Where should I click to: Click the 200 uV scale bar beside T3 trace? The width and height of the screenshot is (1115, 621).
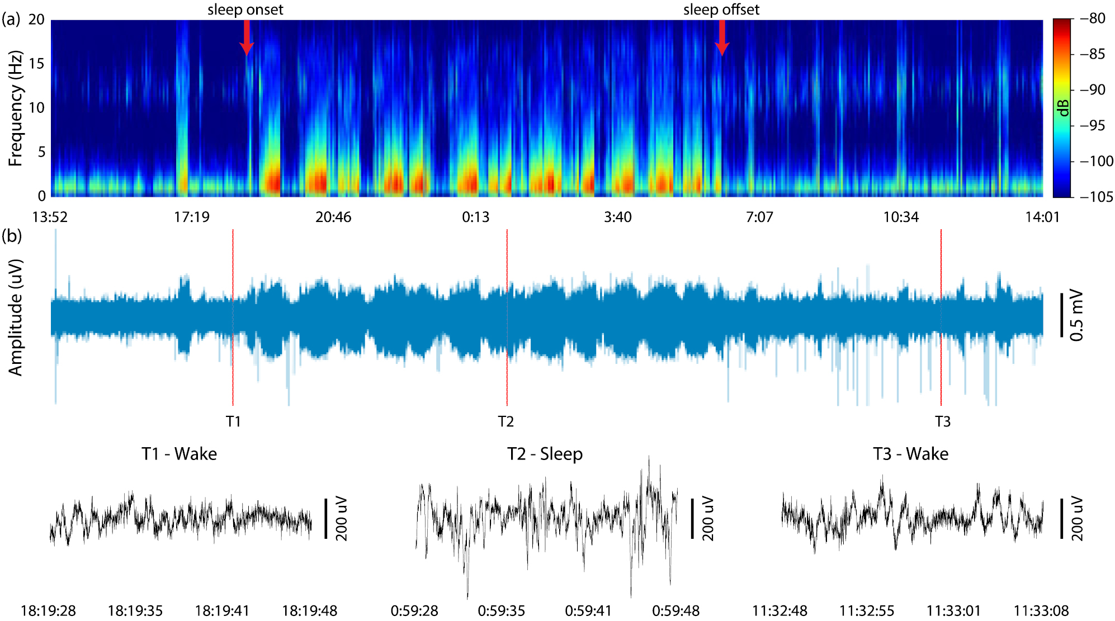[x=1061, y=519]
